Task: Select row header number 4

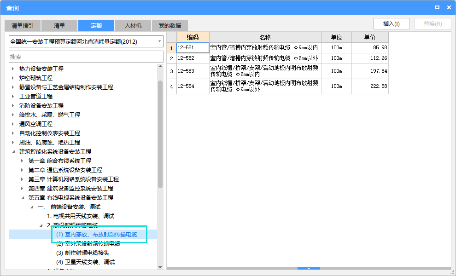Action: [x=172, y=86]
